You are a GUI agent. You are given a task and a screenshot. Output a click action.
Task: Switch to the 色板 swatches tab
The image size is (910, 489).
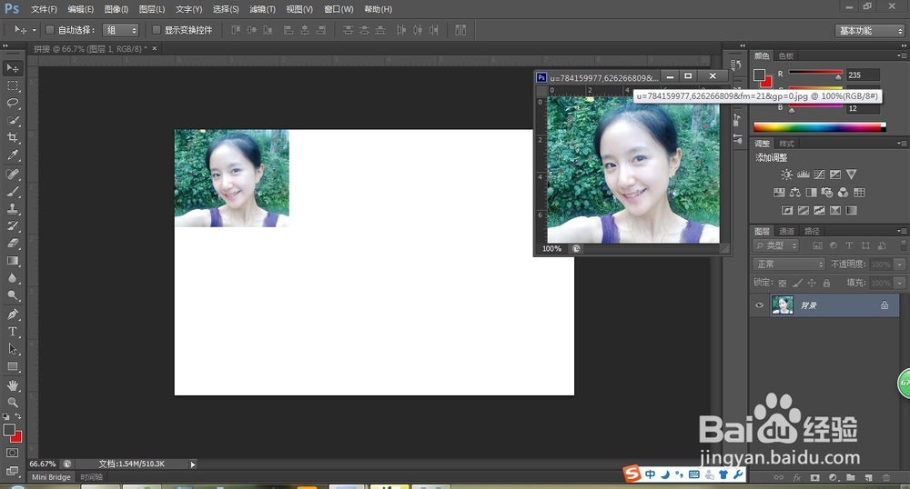[786, 55]
